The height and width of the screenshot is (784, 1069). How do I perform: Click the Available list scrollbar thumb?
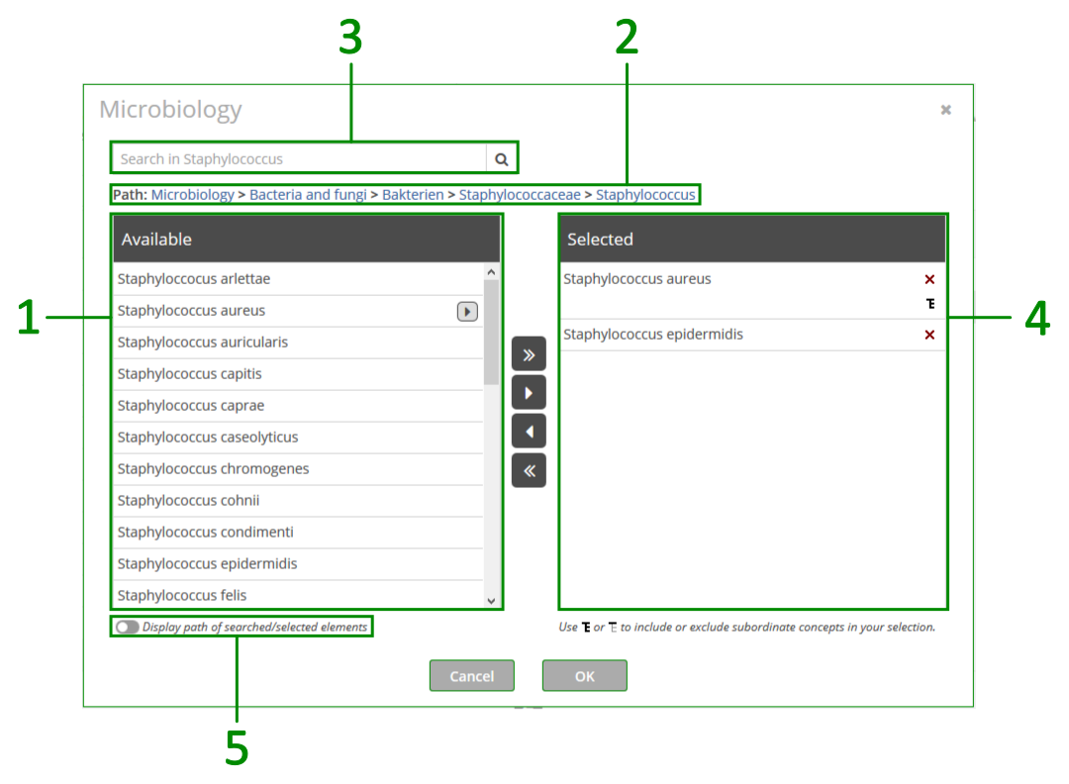point(491,332)
